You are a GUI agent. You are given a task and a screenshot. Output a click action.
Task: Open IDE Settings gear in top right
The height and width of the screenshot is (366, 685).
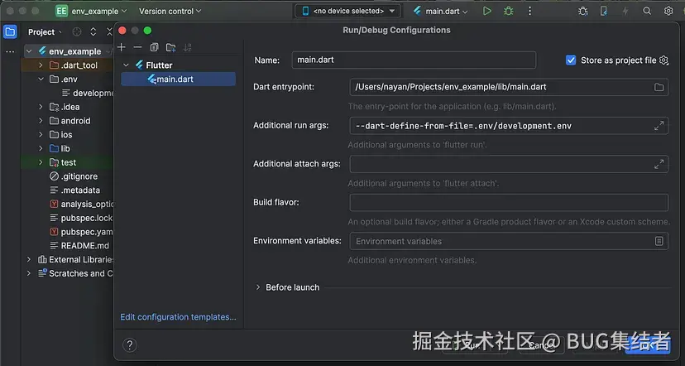668,11
